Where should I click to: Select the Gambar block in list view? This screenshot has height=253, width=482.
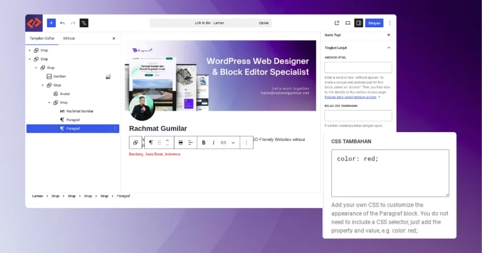(59, 77)
